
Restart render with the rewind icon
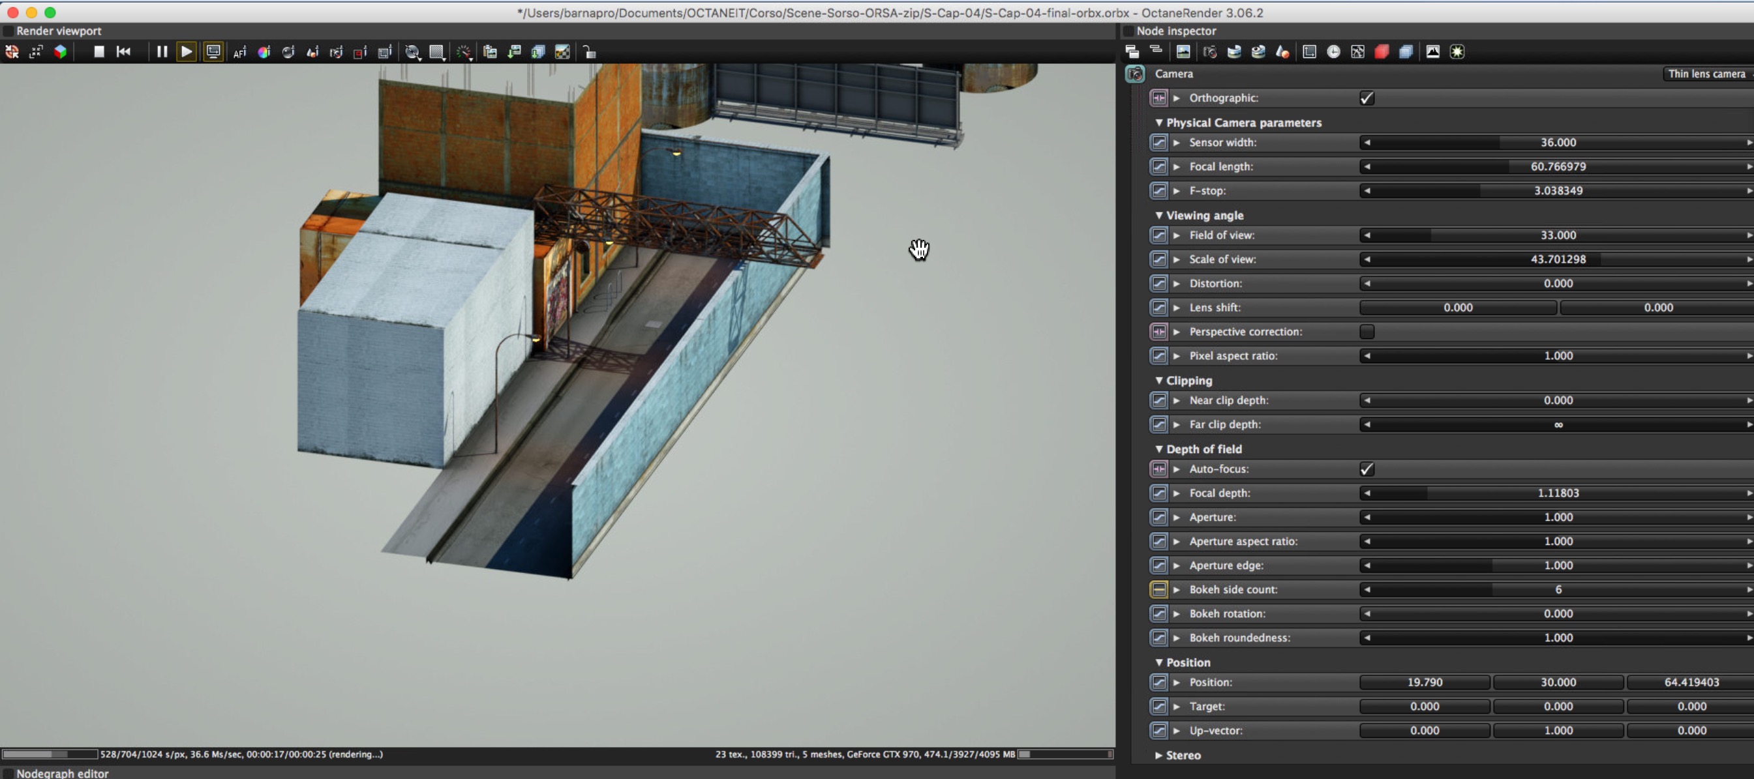click(x=123, y=51)
